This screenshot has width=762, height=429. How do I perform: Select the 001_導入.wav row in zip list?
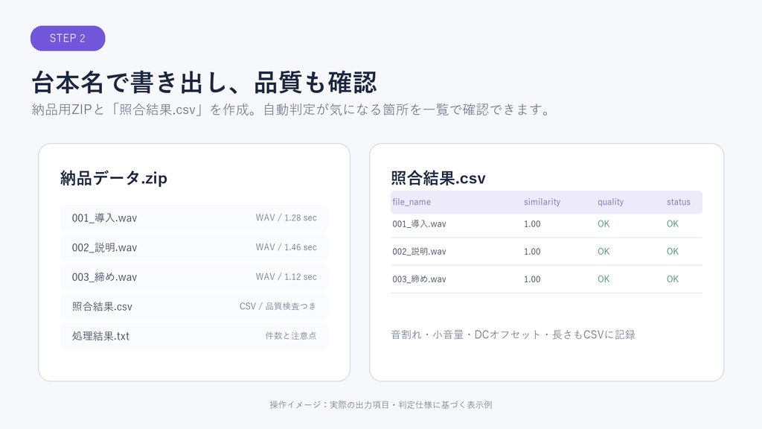[194, 218]
